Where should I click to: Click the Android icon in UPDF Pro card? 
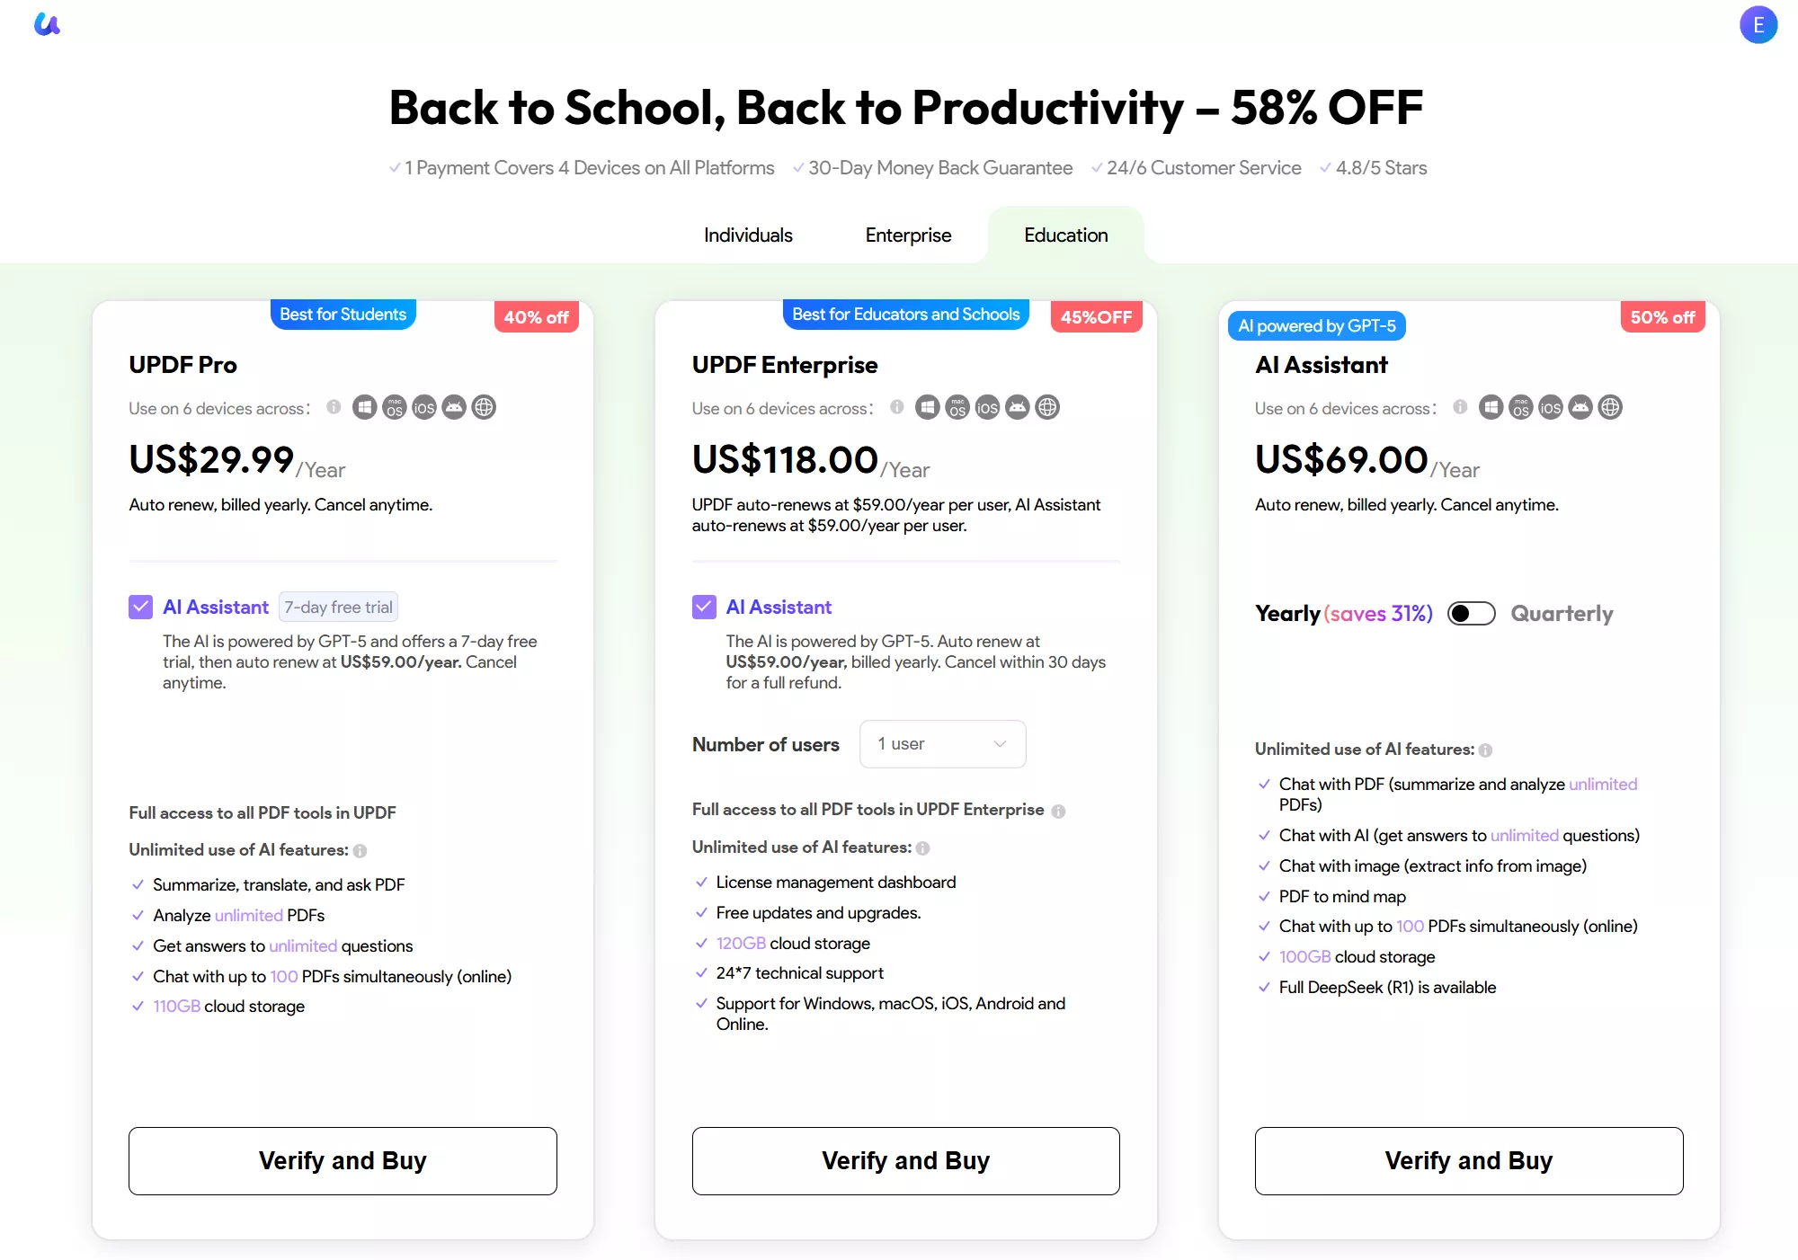(x=454, y=408)
